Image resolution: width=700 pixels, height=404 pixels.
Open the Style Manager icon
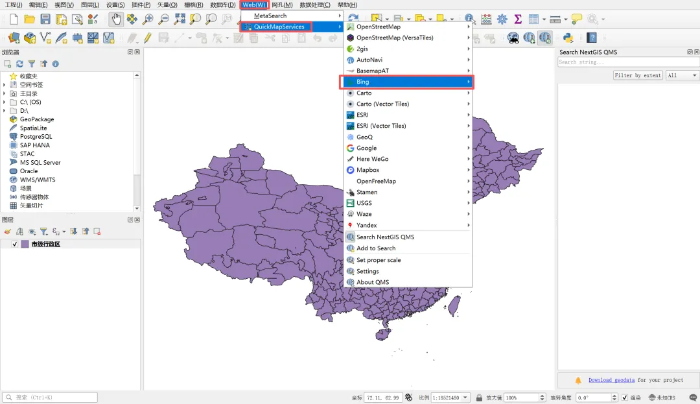coord(93,19)
